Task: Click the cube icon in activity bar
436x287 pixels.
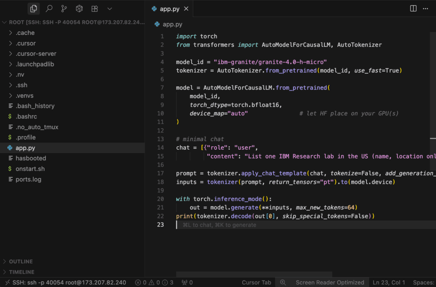Action: 79,9
